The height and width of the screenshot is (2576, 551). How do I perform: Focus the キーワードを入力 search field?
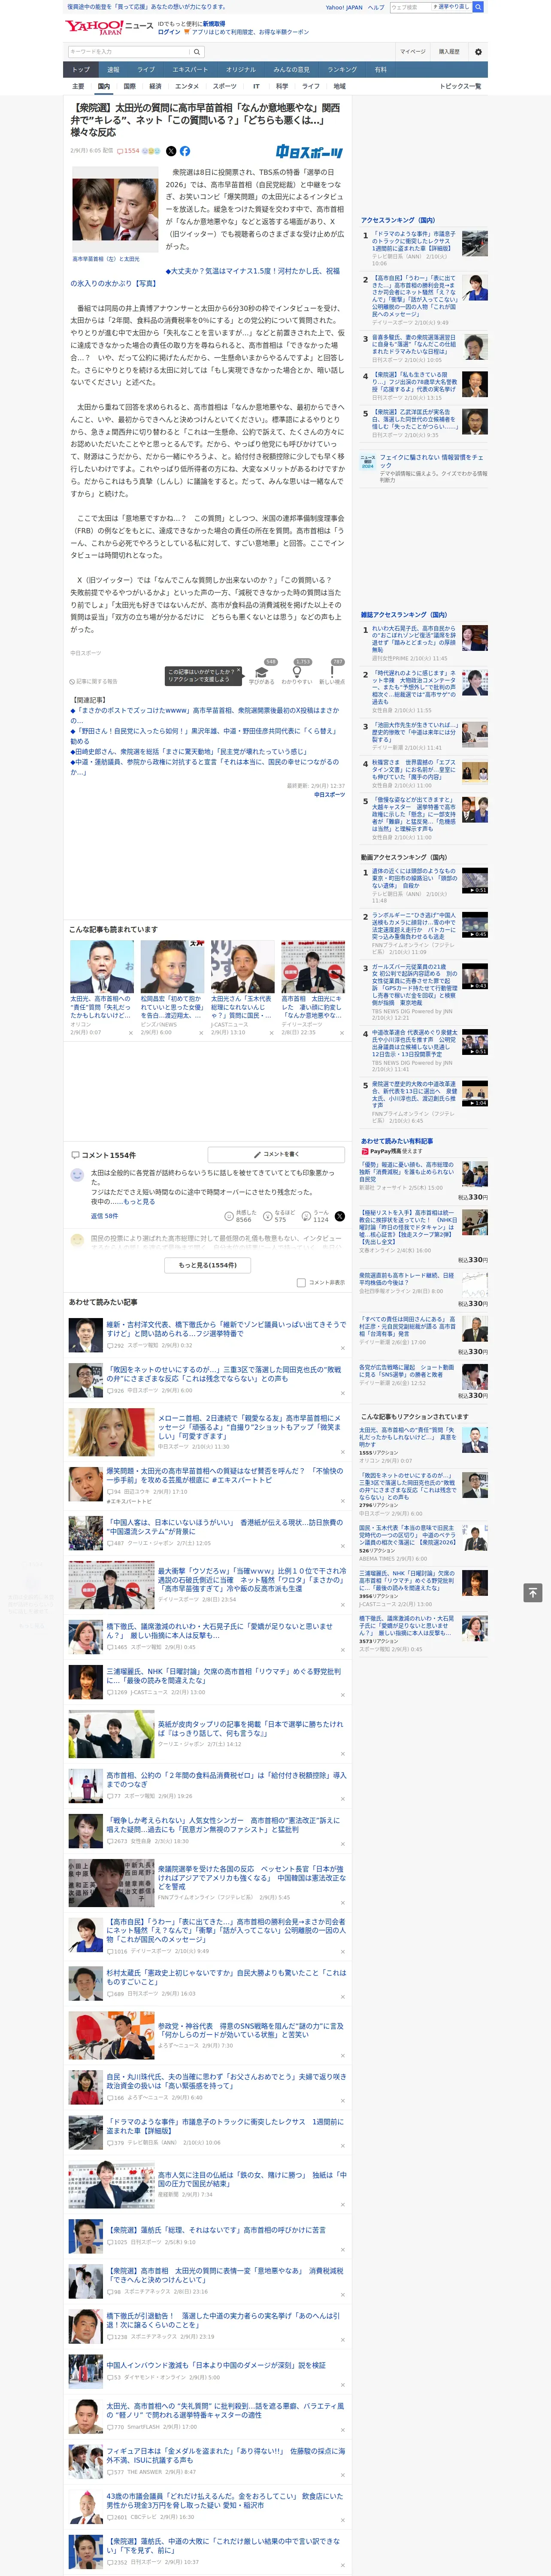[129, 52]
